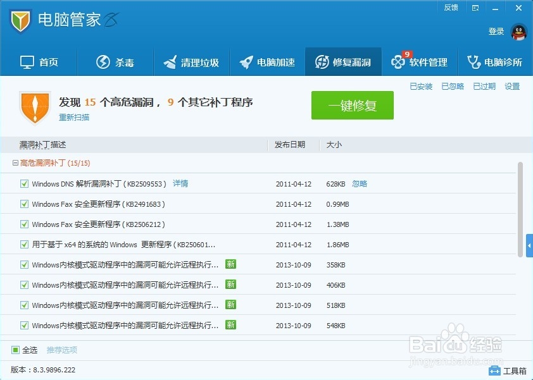The image size is (533, 380).
Task: View the 已忽略 ignored patches list
Action: point(453,86)
